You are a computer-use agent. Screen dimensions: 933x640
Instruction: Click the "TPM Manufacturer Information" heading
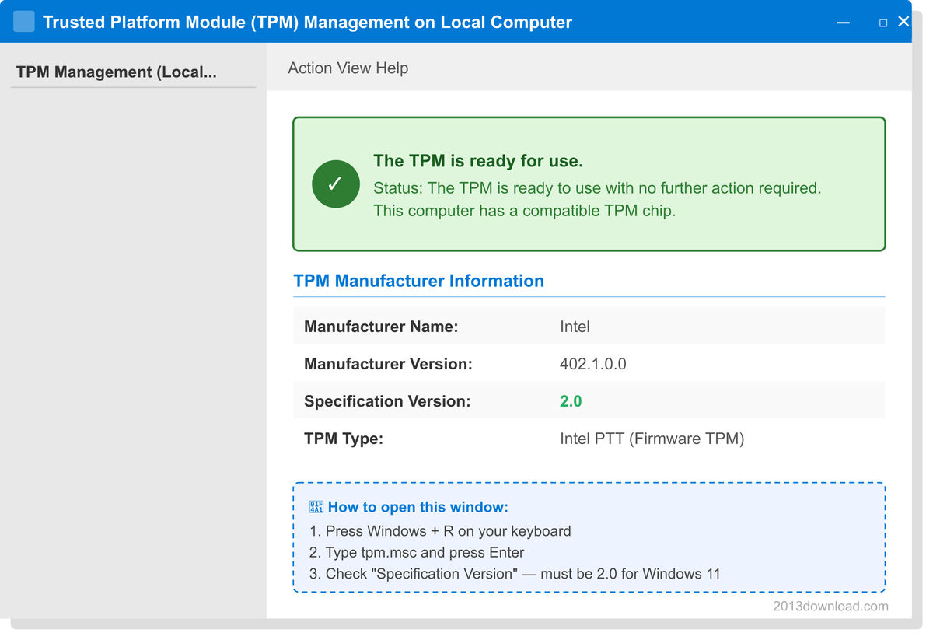[x=418, y=281]
